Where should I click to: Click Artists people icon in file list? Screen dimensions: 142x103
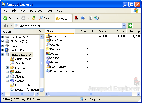pos(48,53)
